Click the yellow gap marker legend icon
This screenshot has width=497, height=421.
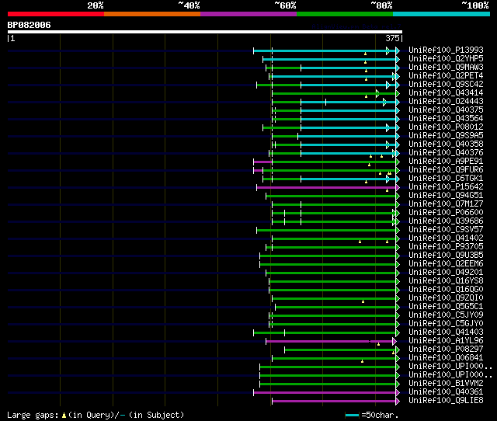pyautogui.click(x=64, y=415)
